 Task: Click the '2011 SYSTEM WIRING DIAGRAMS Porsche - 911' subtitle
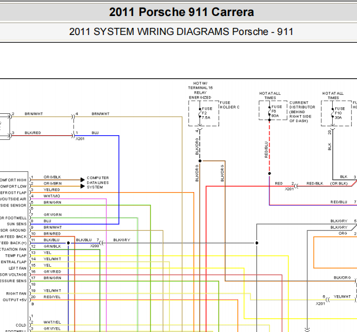pyautogui.click(x=181, y=31)
